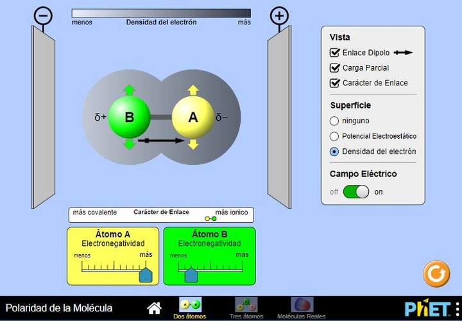Uncheck the Carga Parcial checkbox
This screenshot has height=321, width=462.
tap(334, 67)
